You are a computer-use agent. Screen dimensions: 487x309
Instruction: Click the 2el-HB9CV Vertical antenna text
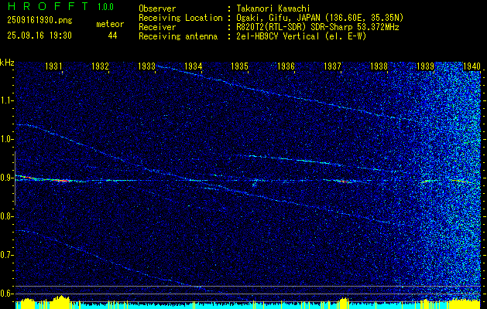[301, 36]
